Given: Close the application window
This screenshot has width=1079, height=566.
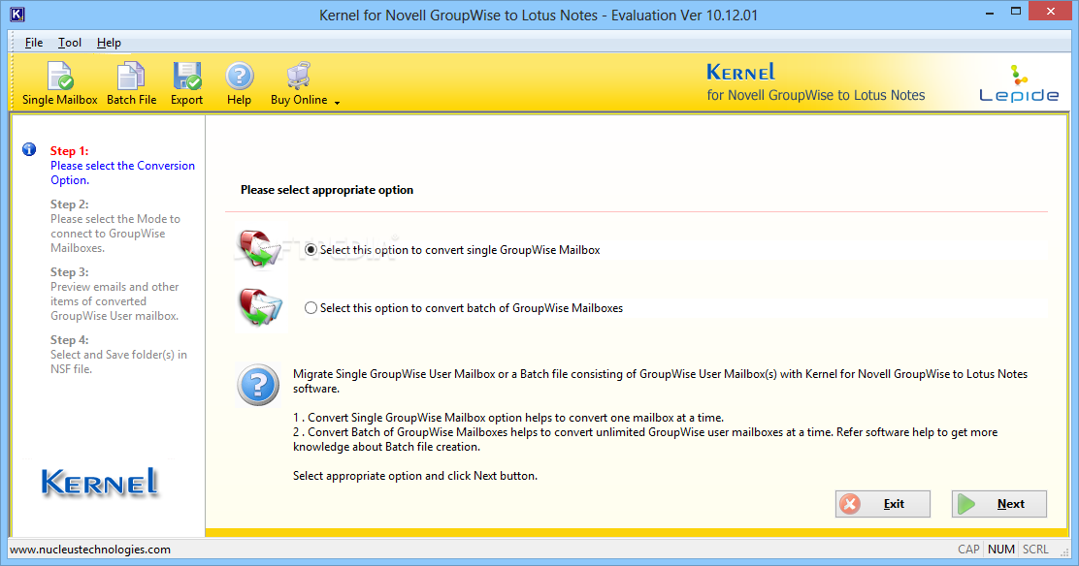Looking at the screenshot, I should click(1050, 11).
